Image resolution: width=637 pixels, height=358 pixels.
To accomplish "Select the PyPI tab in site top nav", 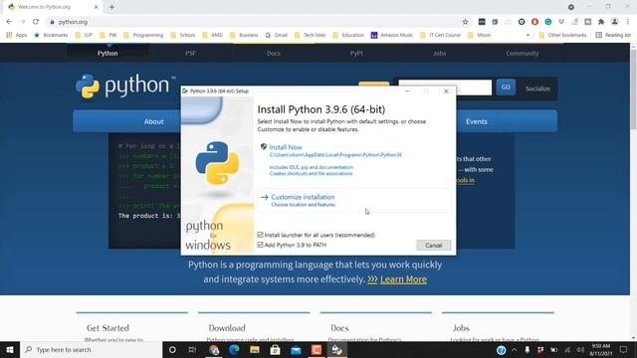I will (356, 53).
